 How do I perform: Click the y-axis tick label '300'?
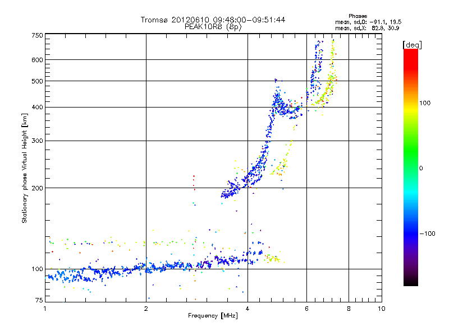click(x=37, y=141)
